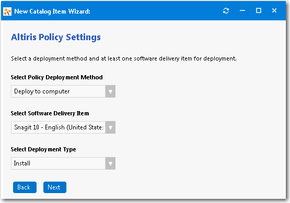
Task: Click the 'Select Deployment Type' label
Action: pyautogui.click(x=43, y=149)
